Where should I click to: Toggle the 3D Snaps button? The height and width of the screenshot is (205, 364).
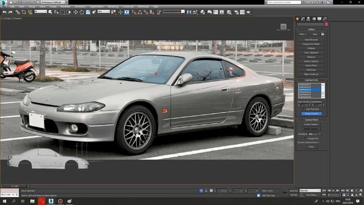coord(134,12)
